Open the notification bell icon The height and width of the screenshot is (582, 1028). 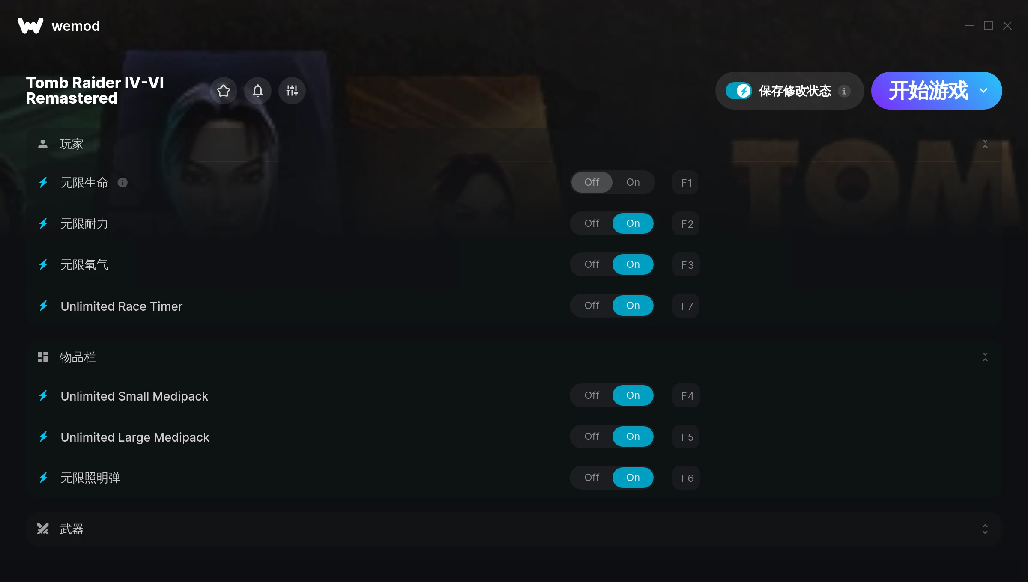[x=258, y=91]
